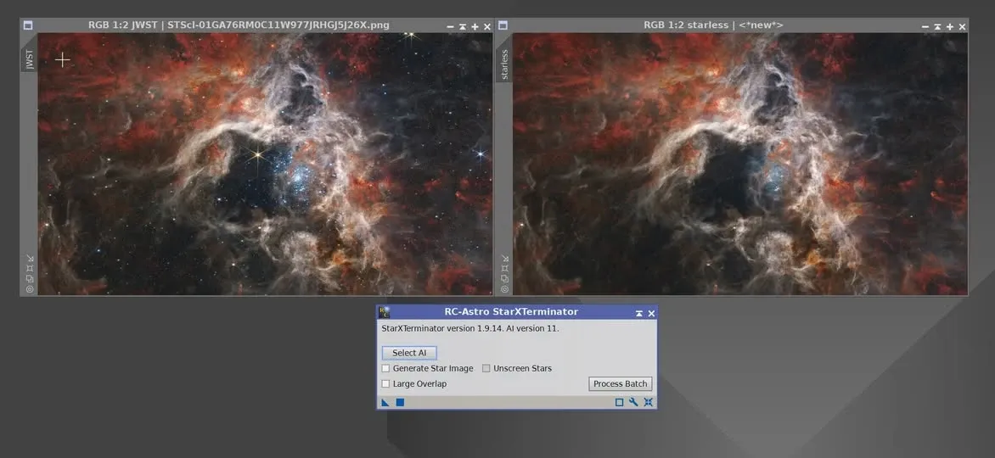Close the JWST image window
995x458 pixels.
[486, 26]
